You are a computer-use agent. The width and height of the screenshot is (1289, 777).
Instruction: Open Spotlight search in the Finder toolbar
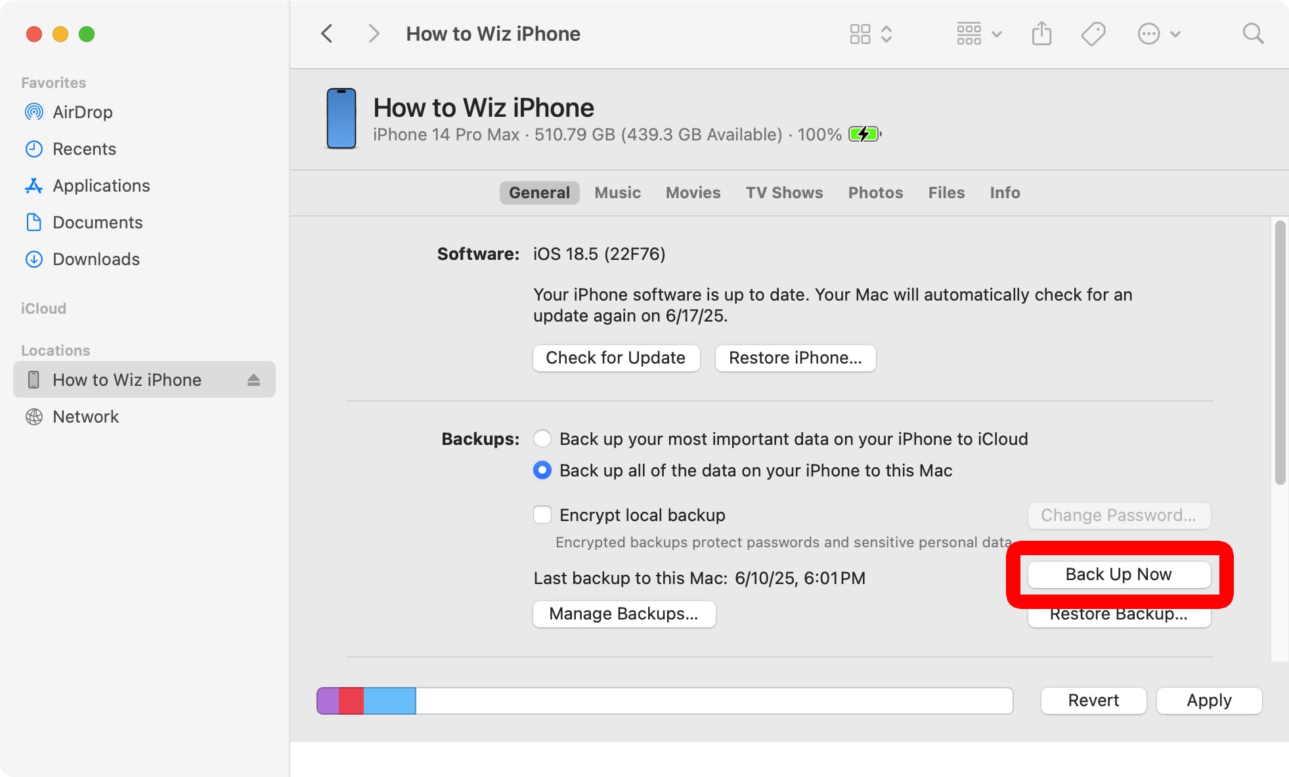[1253, 33]
